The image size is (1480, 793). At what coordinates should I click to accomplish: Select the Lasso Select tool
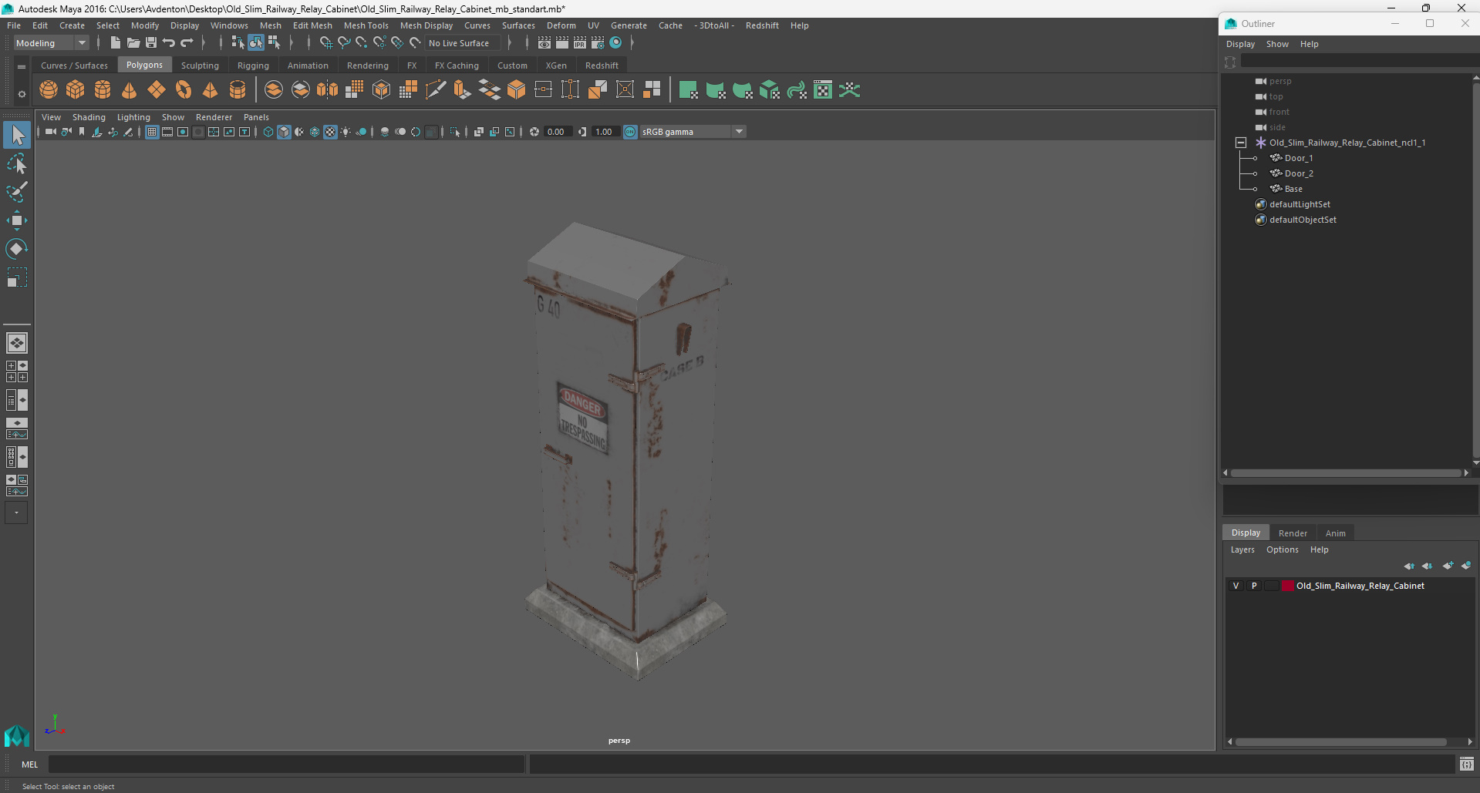click(x=17, y=164)
